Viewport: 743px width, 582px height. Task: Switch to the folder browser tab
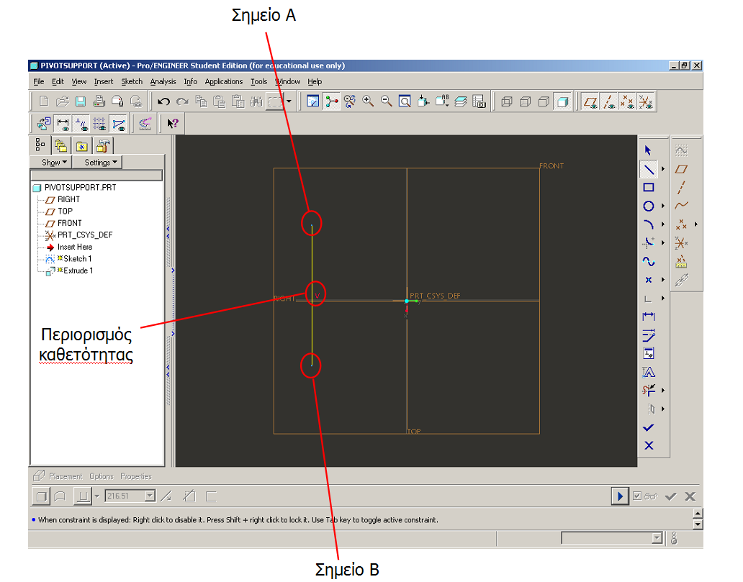60,146
